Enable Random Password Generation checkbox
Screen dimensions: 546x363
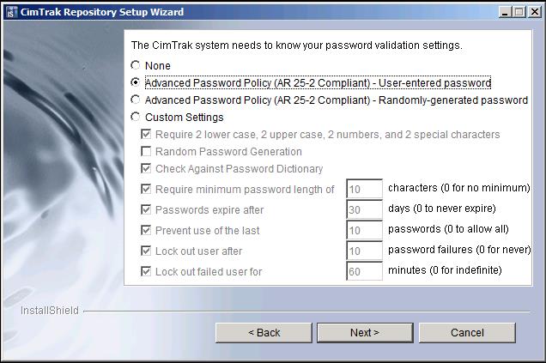(147, 152)
